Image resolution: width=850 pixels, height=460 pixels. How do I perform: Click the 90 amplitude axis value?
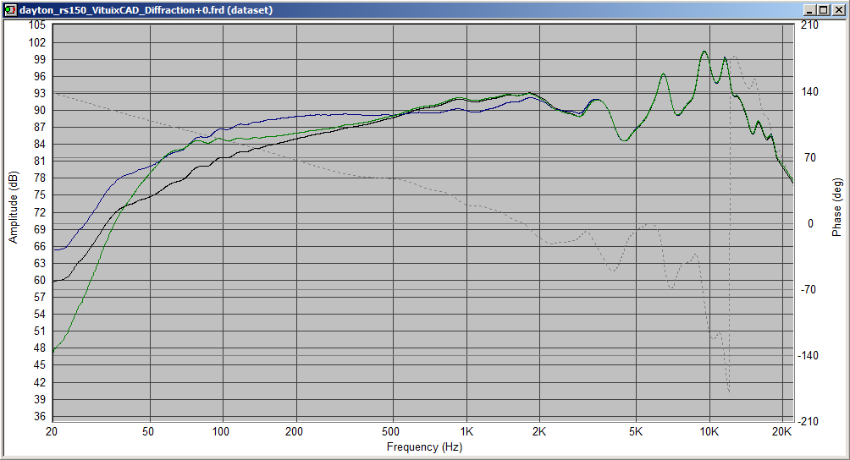pos(40,110)
